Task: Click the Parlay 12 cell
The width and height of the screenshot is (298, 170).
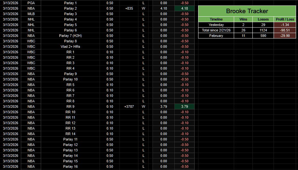Action: (70, 145)
